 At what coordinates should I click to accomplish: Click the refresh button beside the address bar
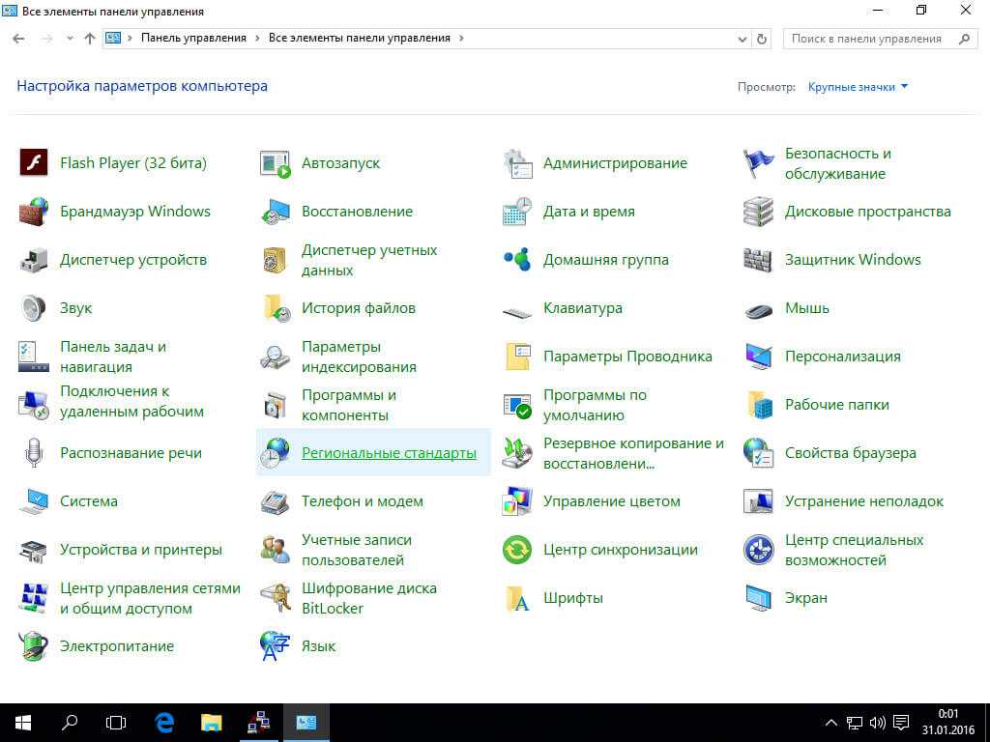(762, 39)
